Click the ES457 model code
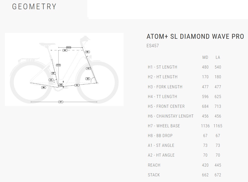The height and width of the screenshot is (182, 248). 153,46
